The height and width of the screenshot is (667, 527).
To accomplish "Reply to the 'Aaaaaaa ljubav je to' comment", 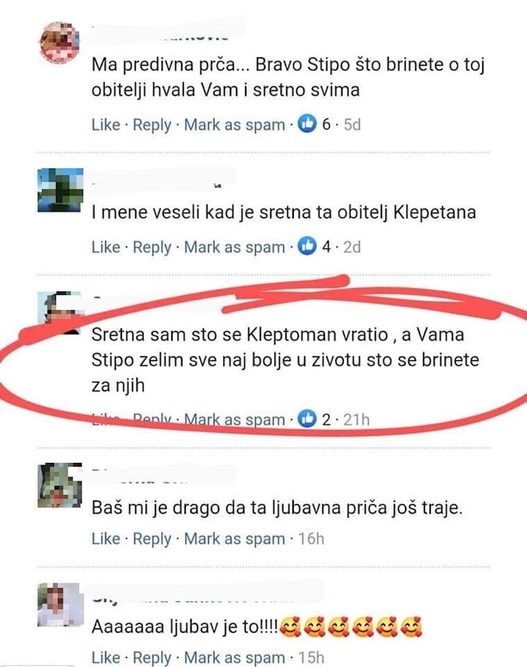I will tap(152, 658).
